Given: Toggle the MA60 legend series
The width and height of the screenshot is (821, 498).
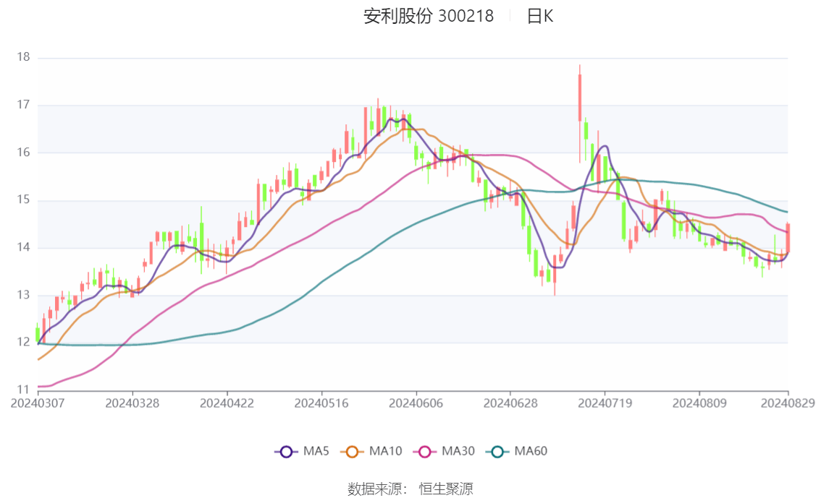Looking at the screenshot, I should [517, 452].
